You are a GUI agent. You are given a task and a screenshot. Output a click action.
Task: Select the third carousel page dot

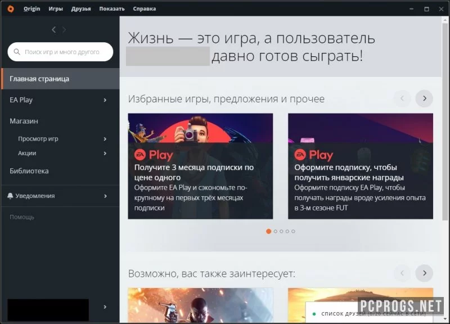(281, 231)
